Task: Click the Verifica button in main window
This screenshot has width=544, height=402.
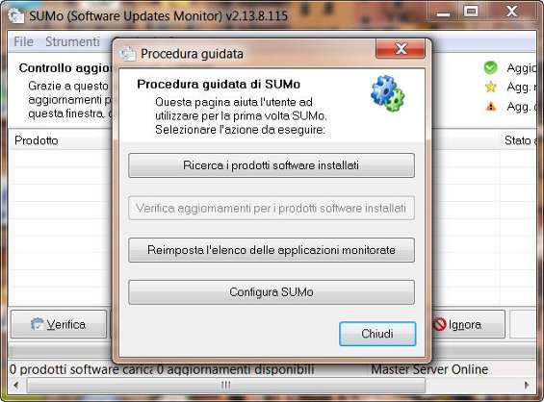Action: (59, 324)
